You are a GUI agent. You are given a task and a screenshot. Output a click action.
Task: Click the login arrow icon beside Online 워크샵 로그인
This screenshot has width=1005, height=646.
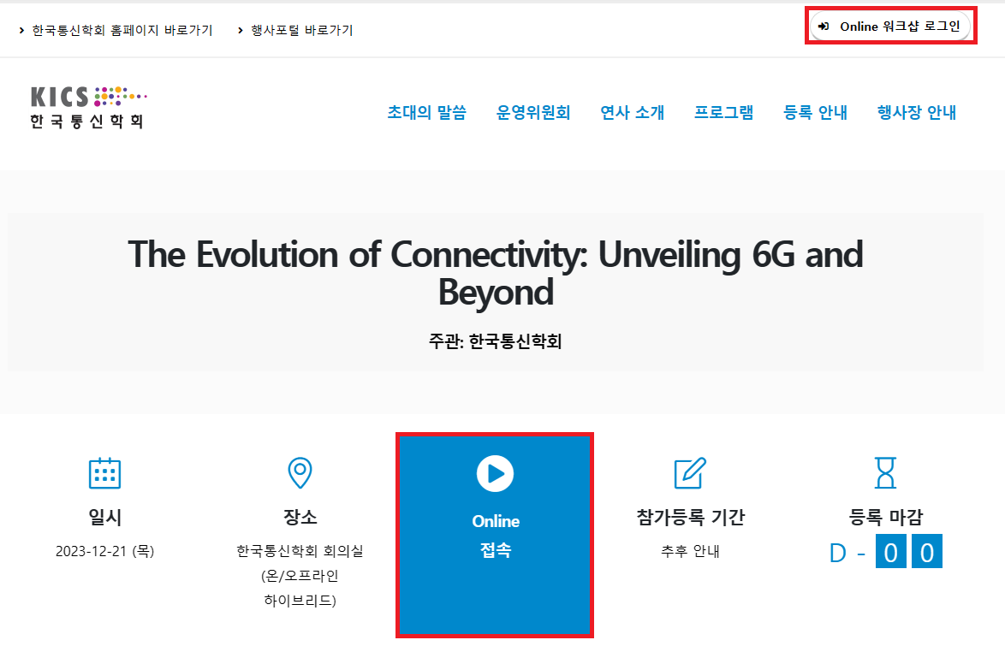tap(824, 27)
